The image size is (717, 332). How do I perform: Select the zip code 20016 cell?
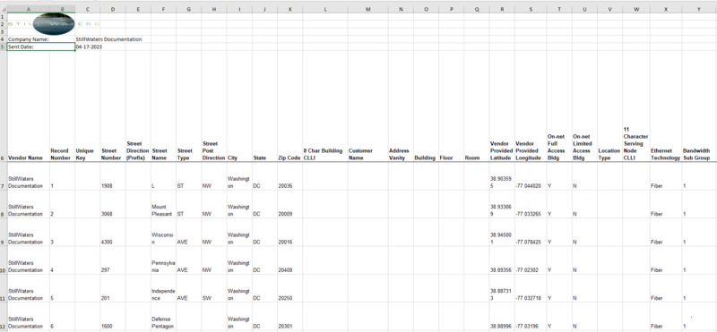289,233
